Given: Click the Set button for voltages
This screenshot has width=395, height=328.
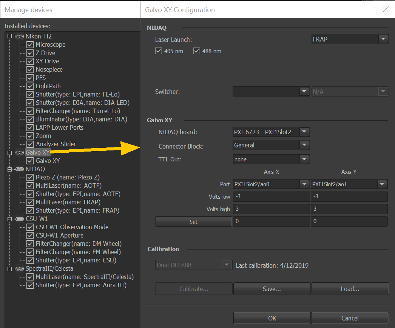Looking at the screenshot, I should tap(193, 222).
